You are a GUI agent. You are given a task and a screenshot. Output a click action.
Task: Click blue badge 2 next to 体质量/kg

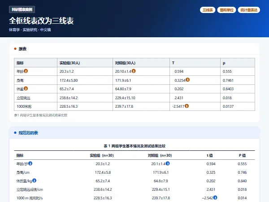(34, 180)
